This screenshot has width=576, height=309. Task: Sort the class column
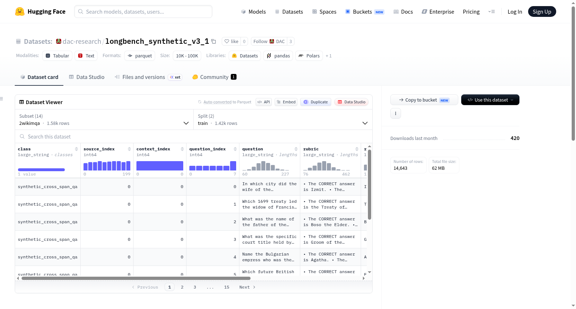[x=76, y=149]
